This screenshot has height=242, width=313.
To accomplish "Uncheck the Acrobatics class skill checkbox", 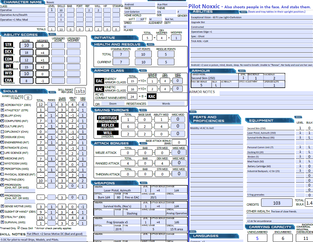I will (2, 105).
